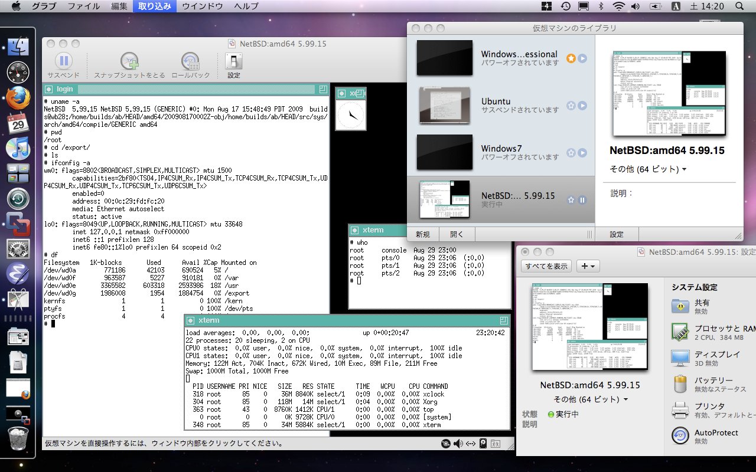This screenshot has width=756, height=472.
Task: Open the 編集 (Edit) menu
Action: tap(119, 6)
